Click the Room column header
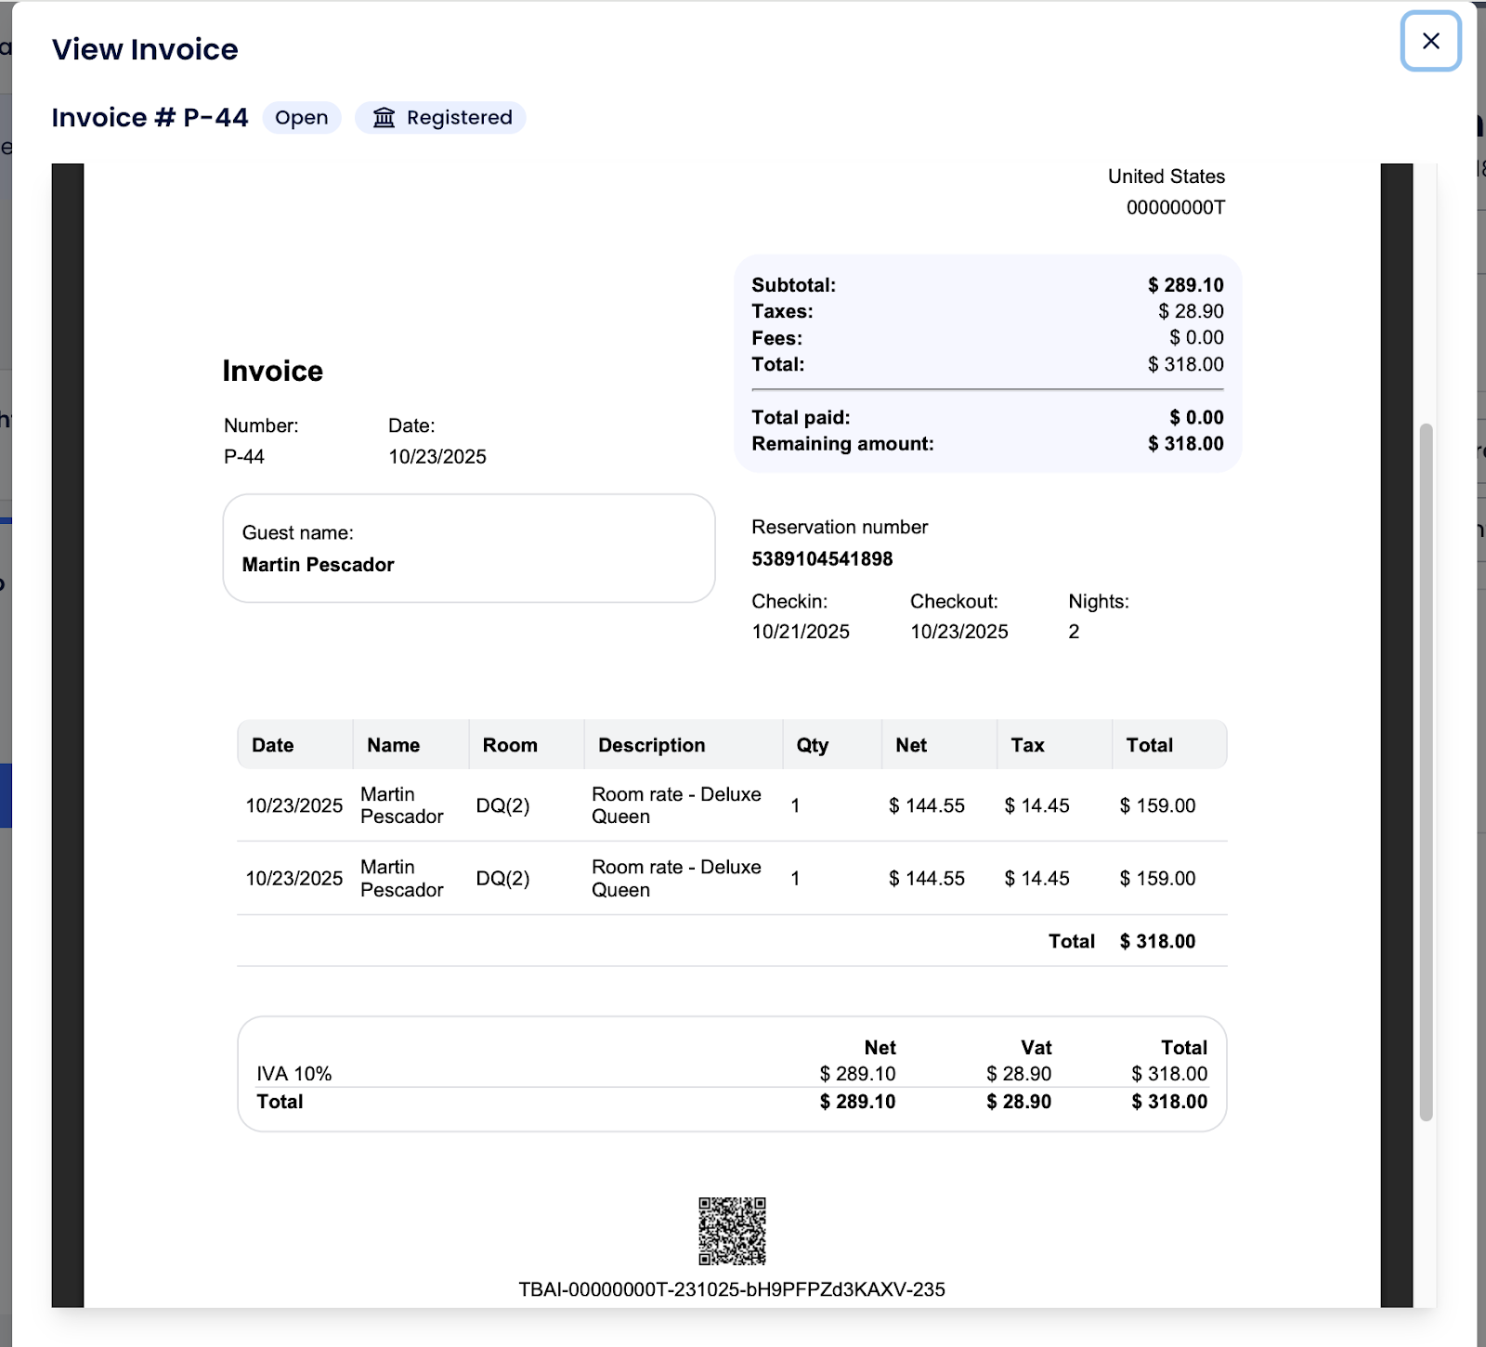The width and height of the screenshot is (1486, 1347). pos(509,745)
